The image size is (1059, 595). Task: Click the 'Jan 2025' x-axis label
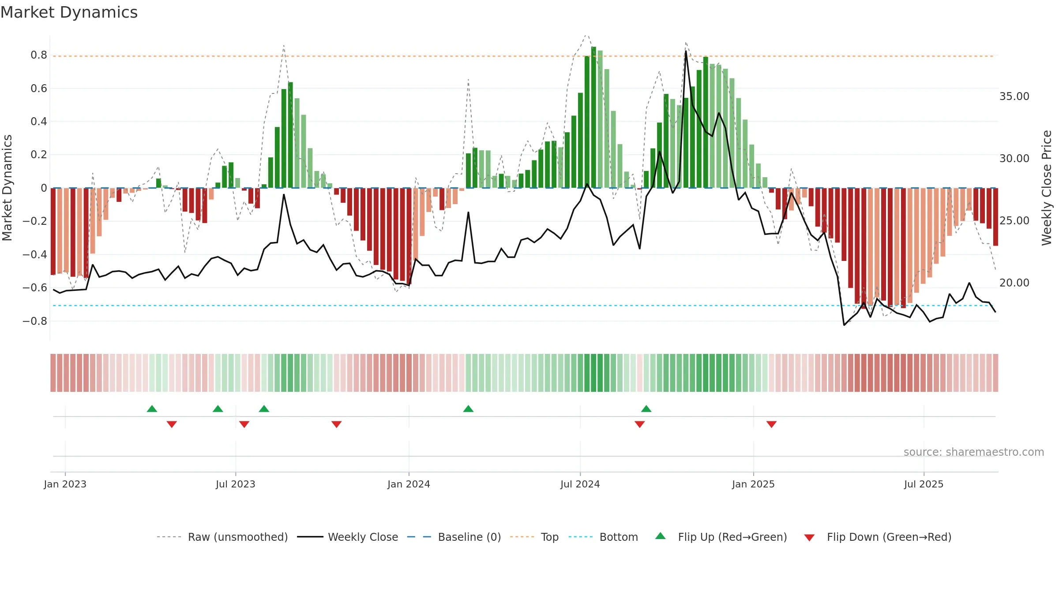click(x=753, y=484)
